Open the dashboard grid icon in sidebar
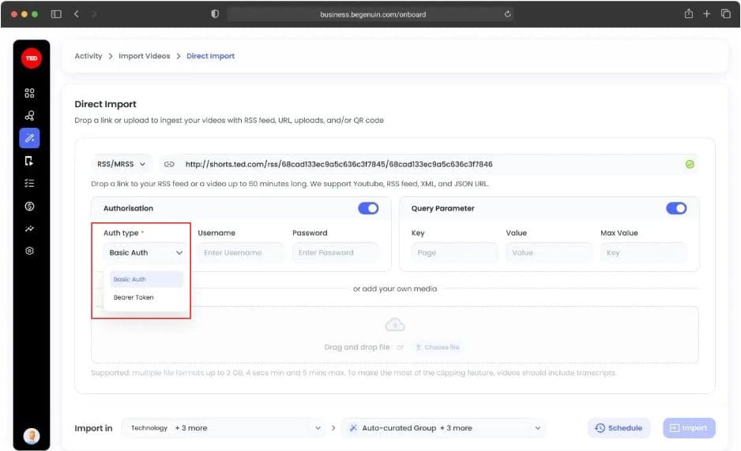This screenshot has height=451, width=741. coord(29,93)
